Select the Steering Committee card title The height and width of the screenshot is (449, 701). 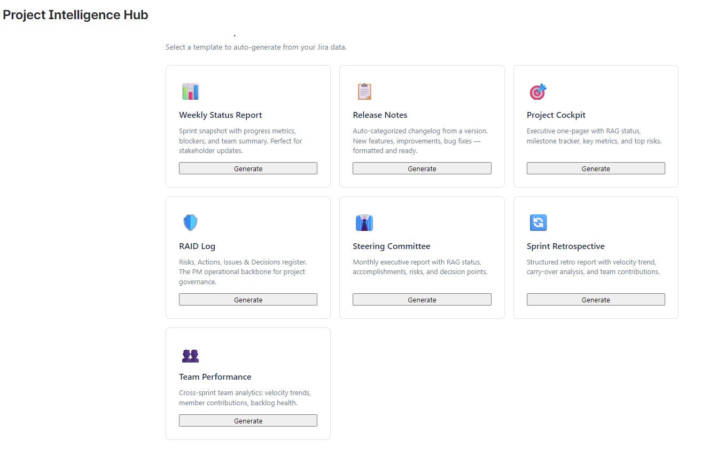391,246
